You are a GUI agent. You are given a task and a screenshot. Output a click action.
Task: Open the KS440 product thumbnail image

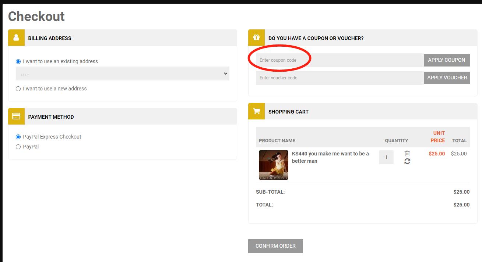(274, 165)
